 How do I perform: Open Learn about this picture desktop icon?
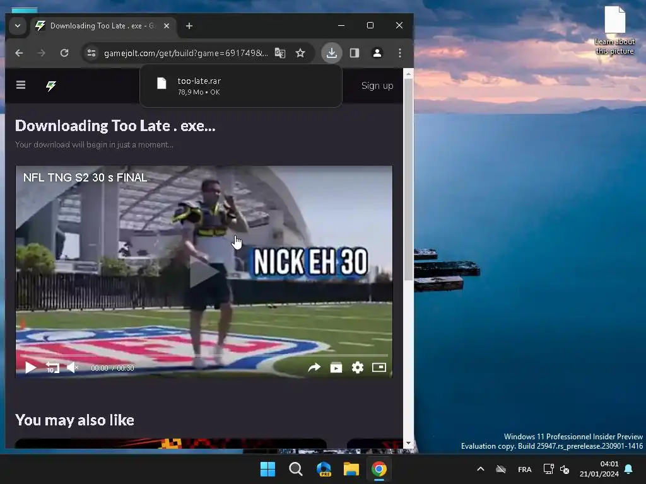point(614,30)
